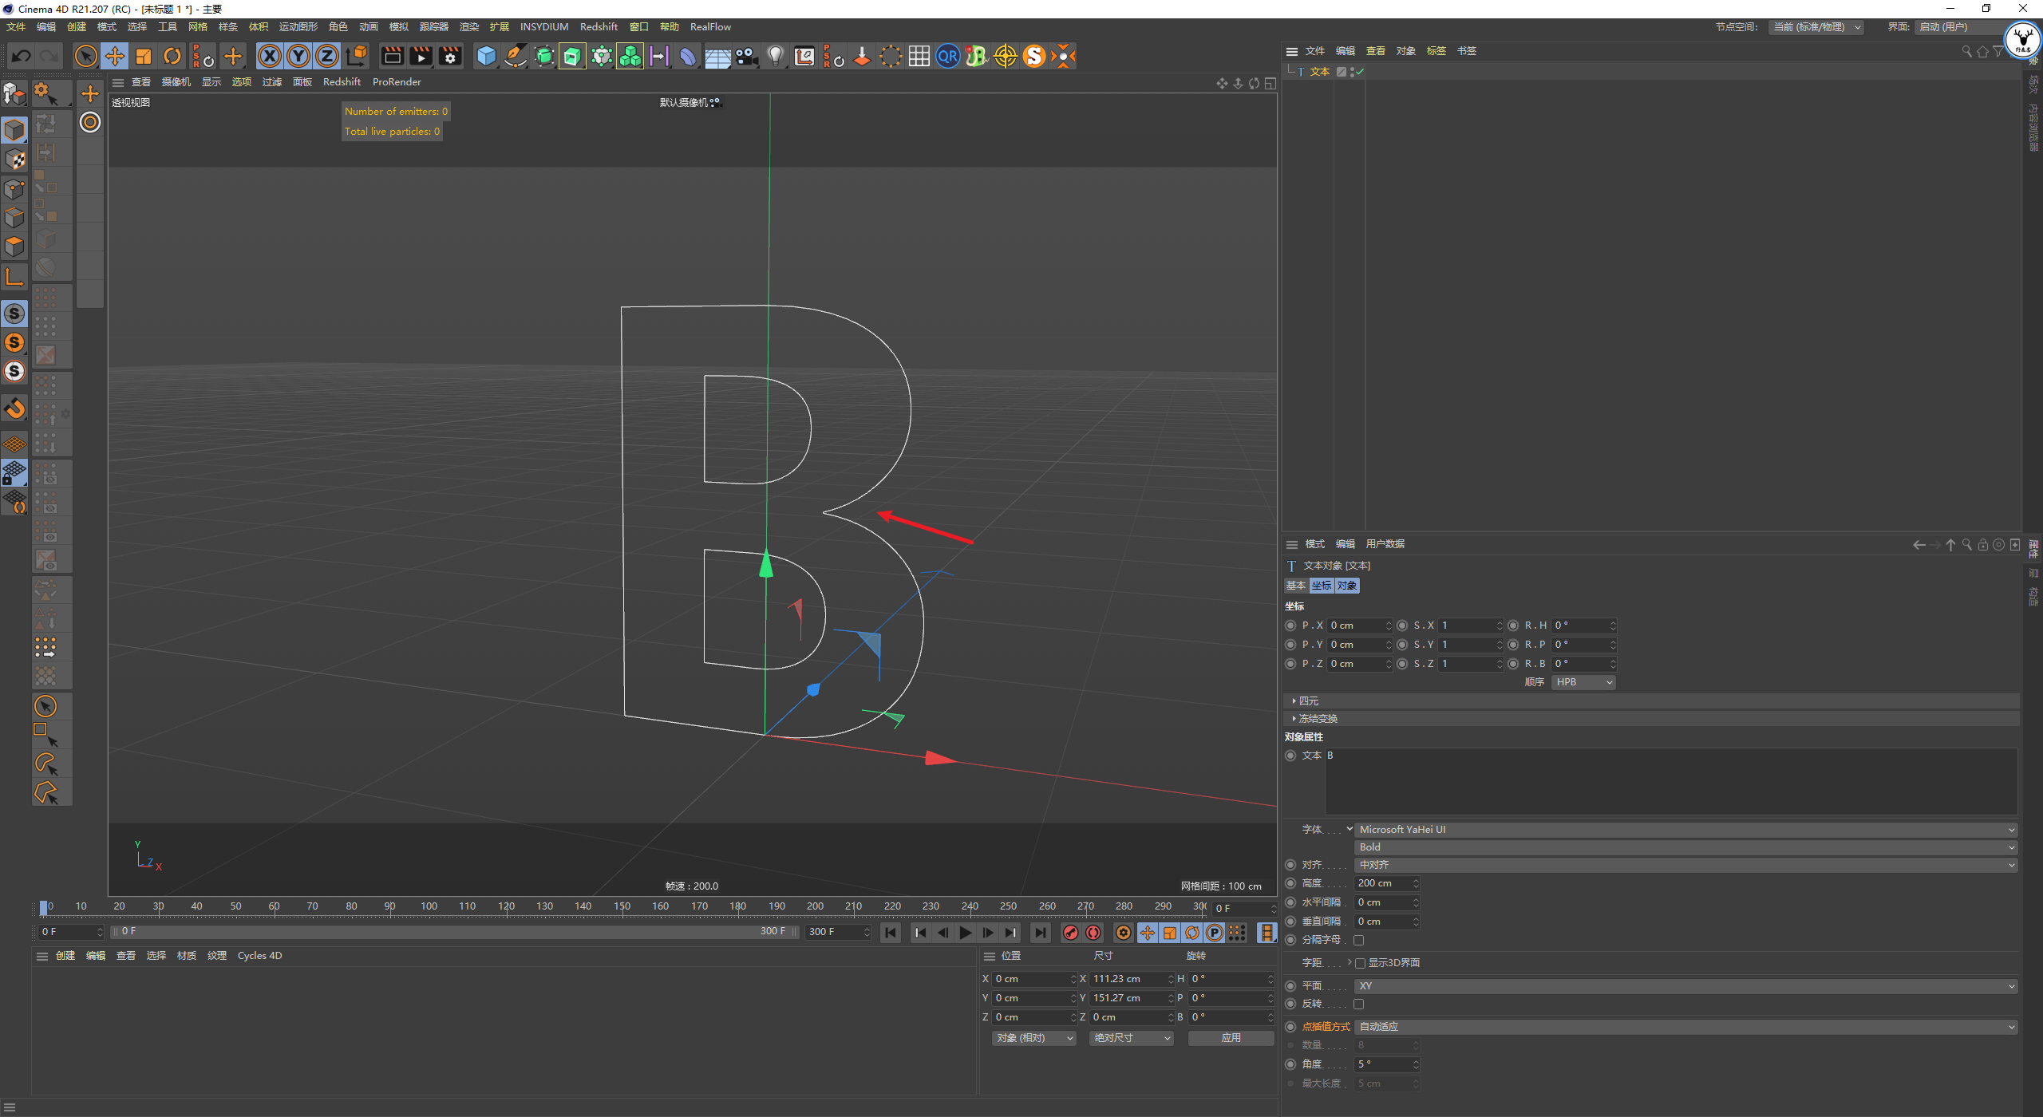
Task: Toggle the X axis lock icon
Action: [270, 56]
